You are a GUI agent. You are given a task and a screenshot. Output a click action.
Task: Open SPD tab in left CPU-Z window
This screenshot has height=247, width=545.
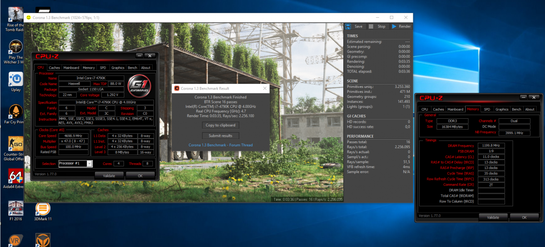click(x=103, y=68)
